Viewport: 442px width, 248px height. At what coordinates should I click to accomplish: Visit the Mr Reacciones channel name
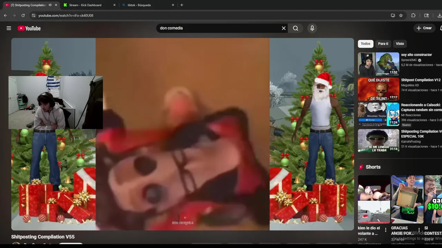click(411, 115)
